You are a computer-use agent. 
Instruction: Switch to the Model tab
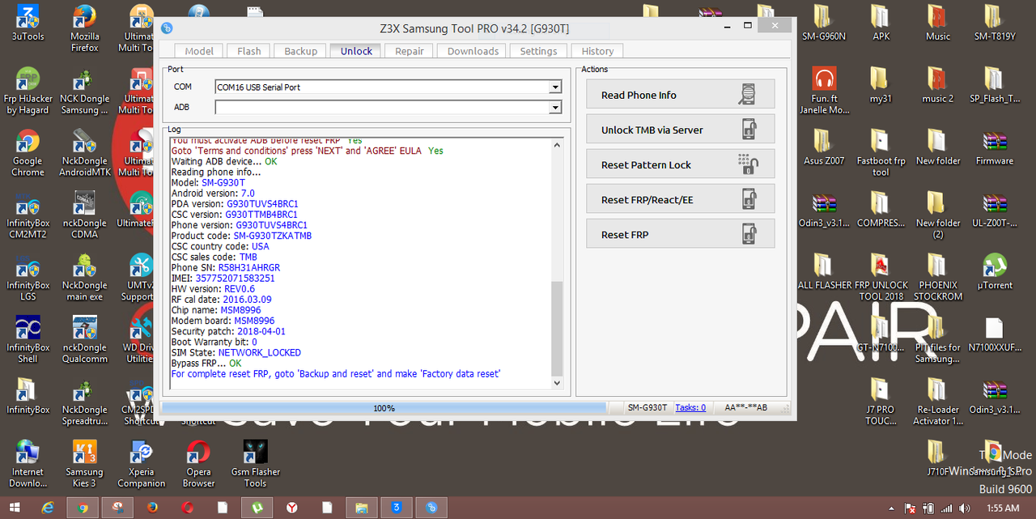click(x=199, y=51)
